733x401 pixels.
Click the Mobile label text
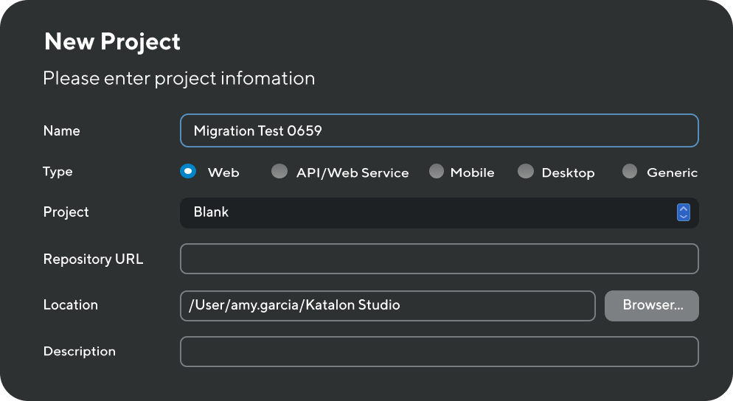pyautogui.click(x=472, y=172)
